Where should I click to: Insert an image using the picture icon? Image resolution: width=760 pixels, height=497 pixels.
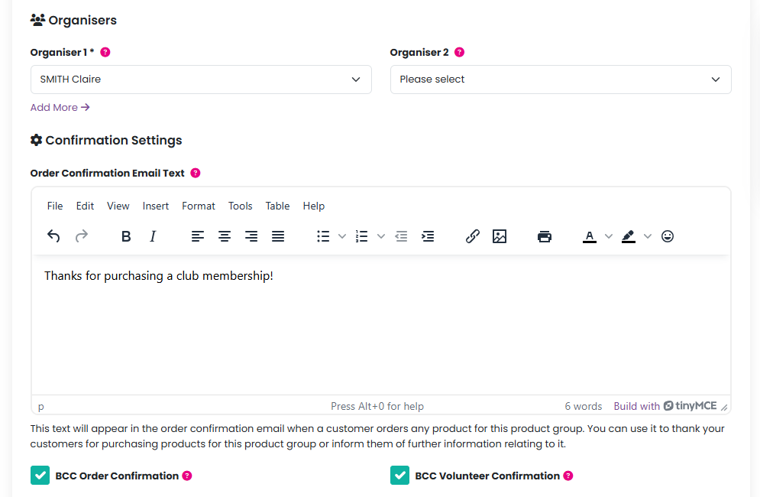(x=500, y=236)
